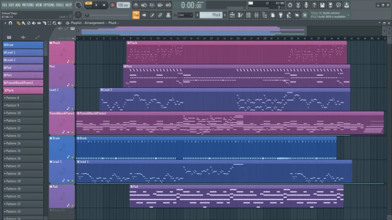Select Pattern 8 in the pattern list
392x220 pixels.
[x=23, y=98]
